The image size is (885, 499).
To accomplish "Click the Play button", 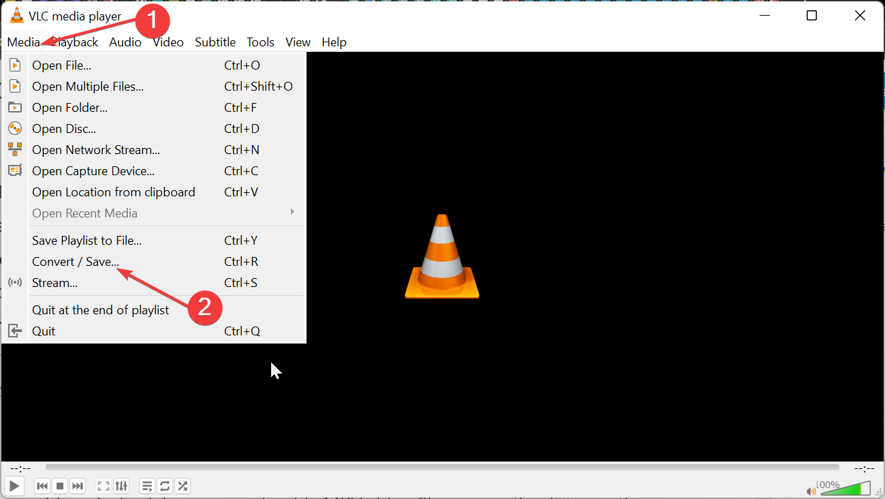I will [14, 486].
